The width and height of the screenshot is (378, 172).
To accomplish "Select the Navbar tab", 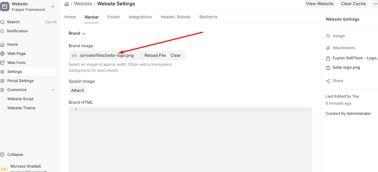I will pyautogui.click(x=92, y=17).
